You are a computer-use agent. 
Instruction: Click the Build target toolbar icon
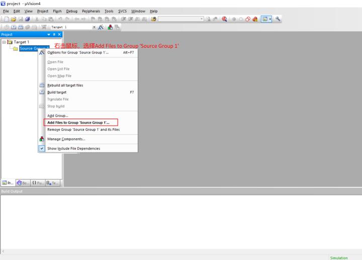coord(14,27)
